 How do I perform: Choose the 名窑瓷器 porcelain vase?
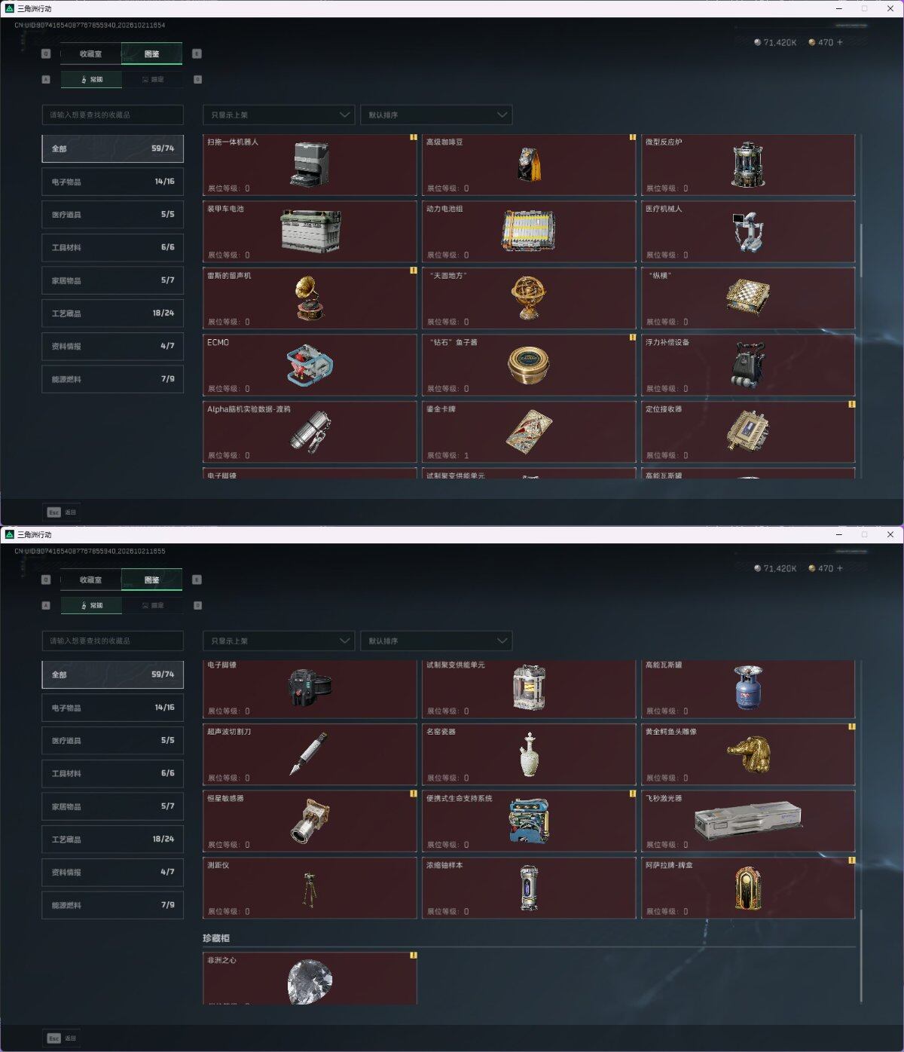click(x=529, y=754)
